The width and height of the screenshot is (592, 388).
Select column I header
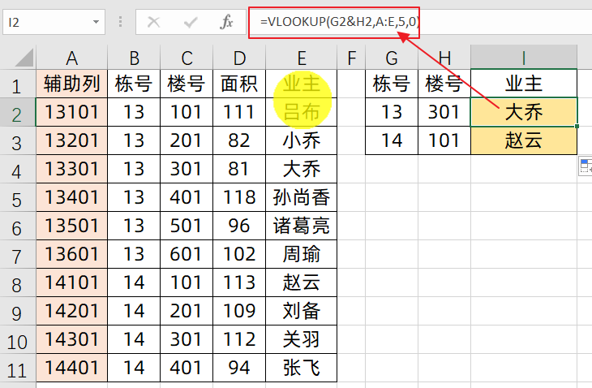pos(524,58)
